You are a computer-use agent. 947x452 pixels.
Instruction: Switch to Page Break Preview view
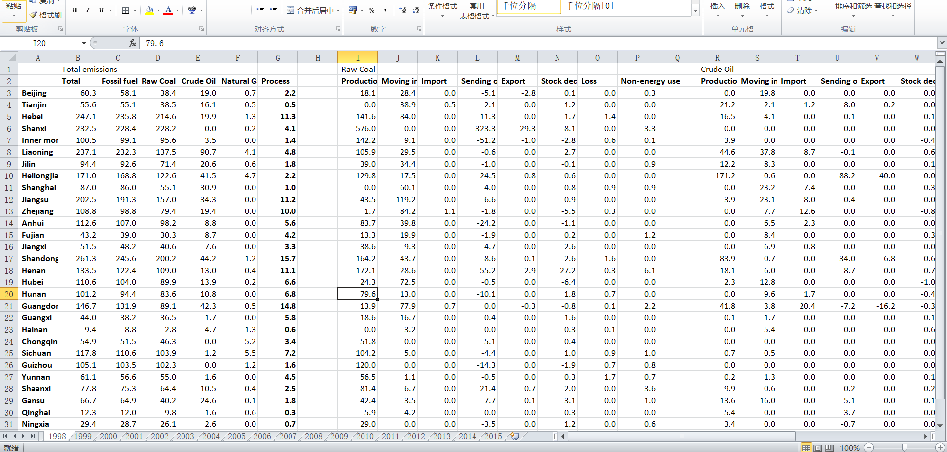click(829, 448)
